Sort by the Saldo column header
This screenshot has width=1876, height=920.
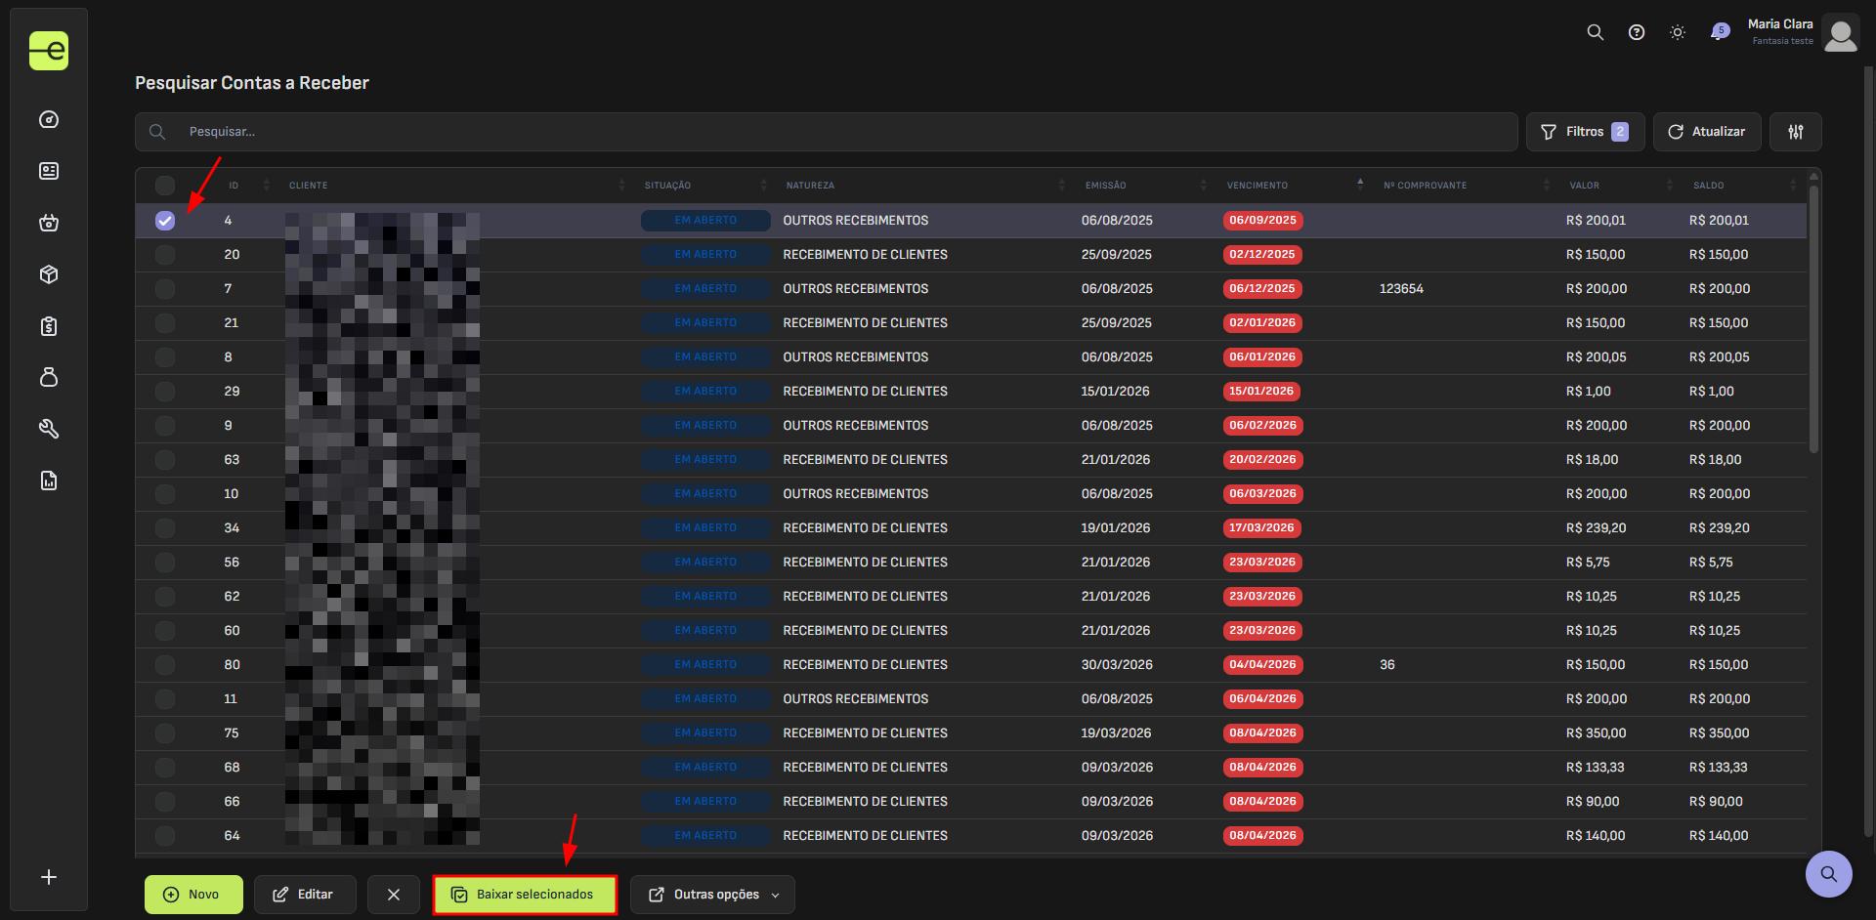(x=1708, y=186)
